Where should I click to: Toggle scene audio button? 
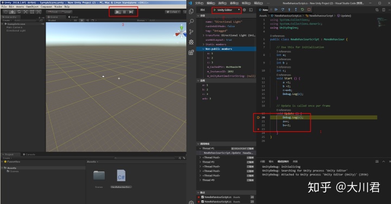point(87,21)
